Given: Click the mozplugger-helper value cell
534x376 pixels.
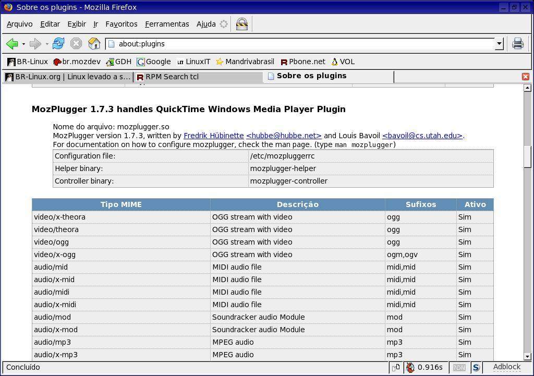Looking at the screenshot, I should [x=371, y=168].
